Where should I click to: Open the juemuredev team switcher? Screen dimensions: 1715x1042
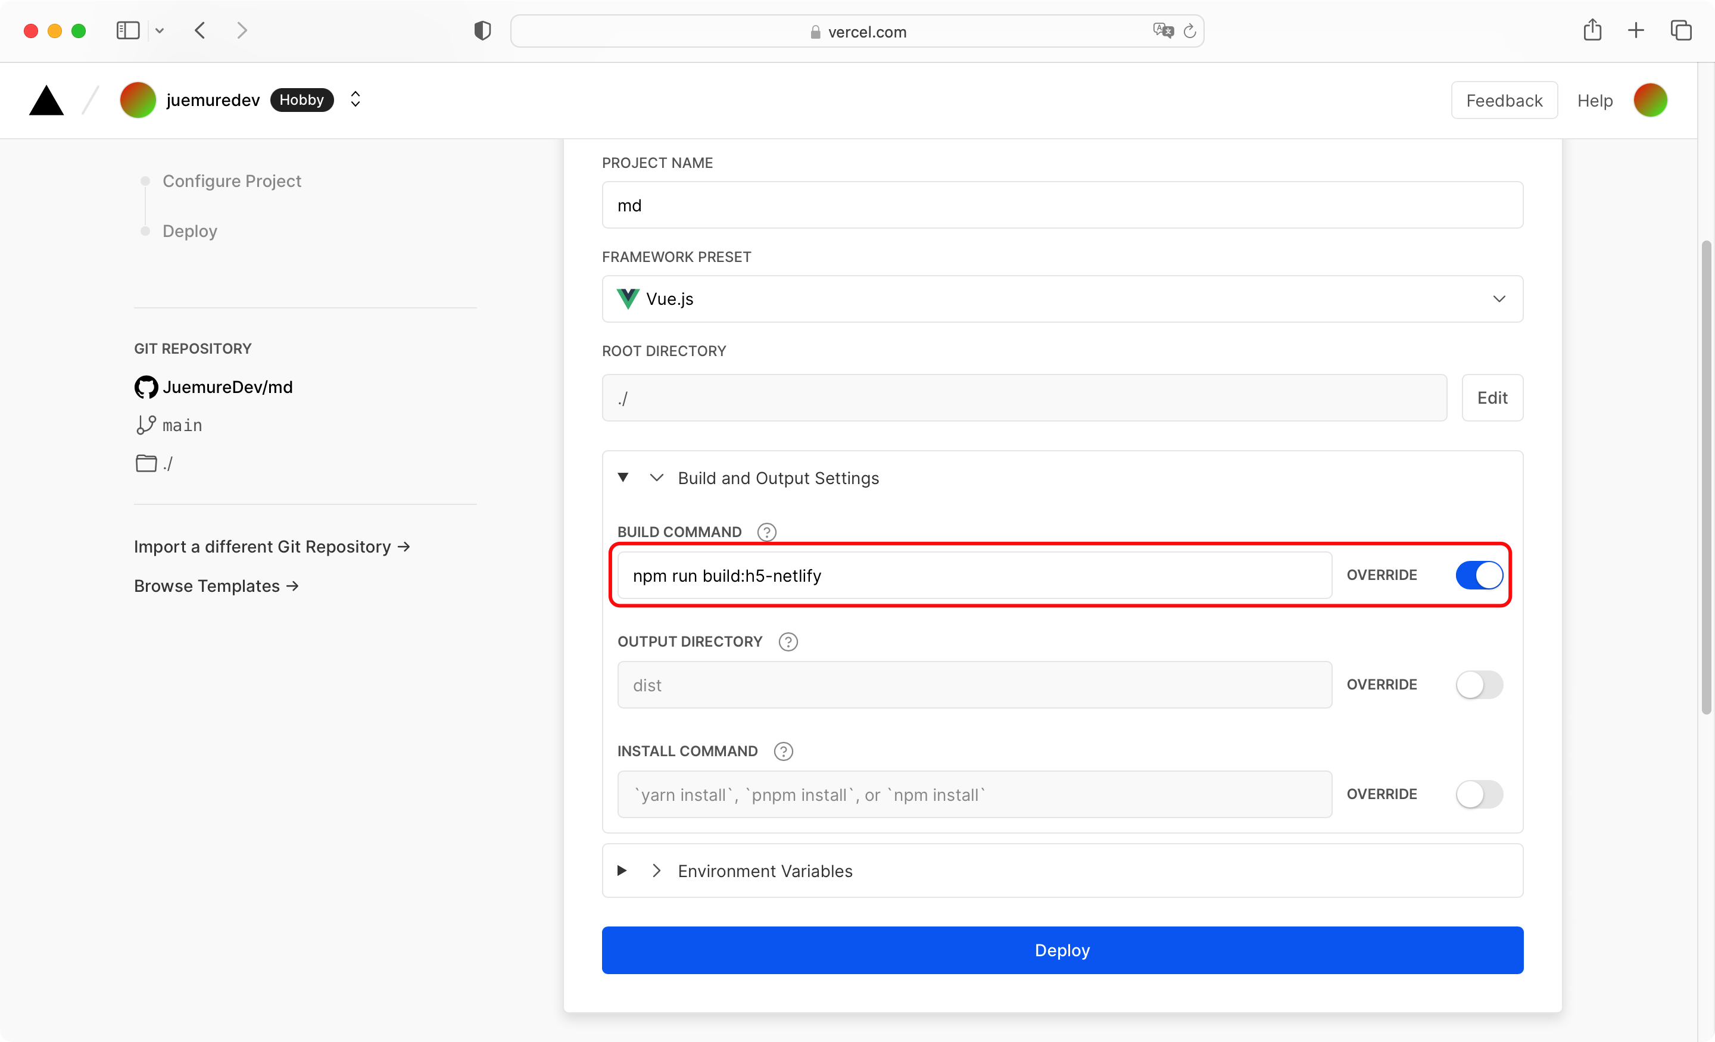point(355,99)
